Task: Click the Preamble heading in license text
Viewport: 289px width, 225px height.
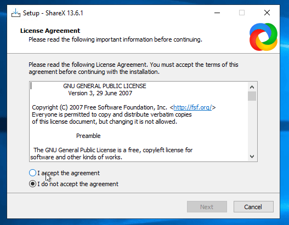Action: coord(88,136)
